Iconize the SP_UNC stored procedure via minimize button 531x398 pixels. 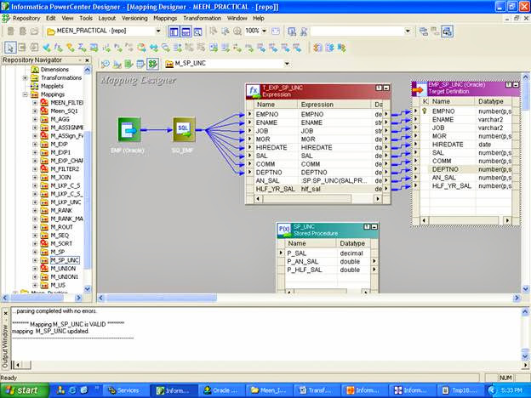(374, 227)
